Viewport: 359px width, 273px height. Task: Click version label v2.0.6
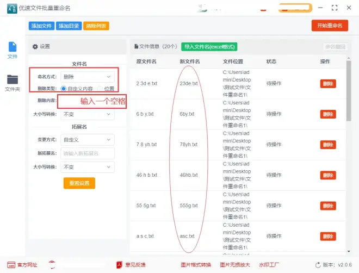click(345, 265)
